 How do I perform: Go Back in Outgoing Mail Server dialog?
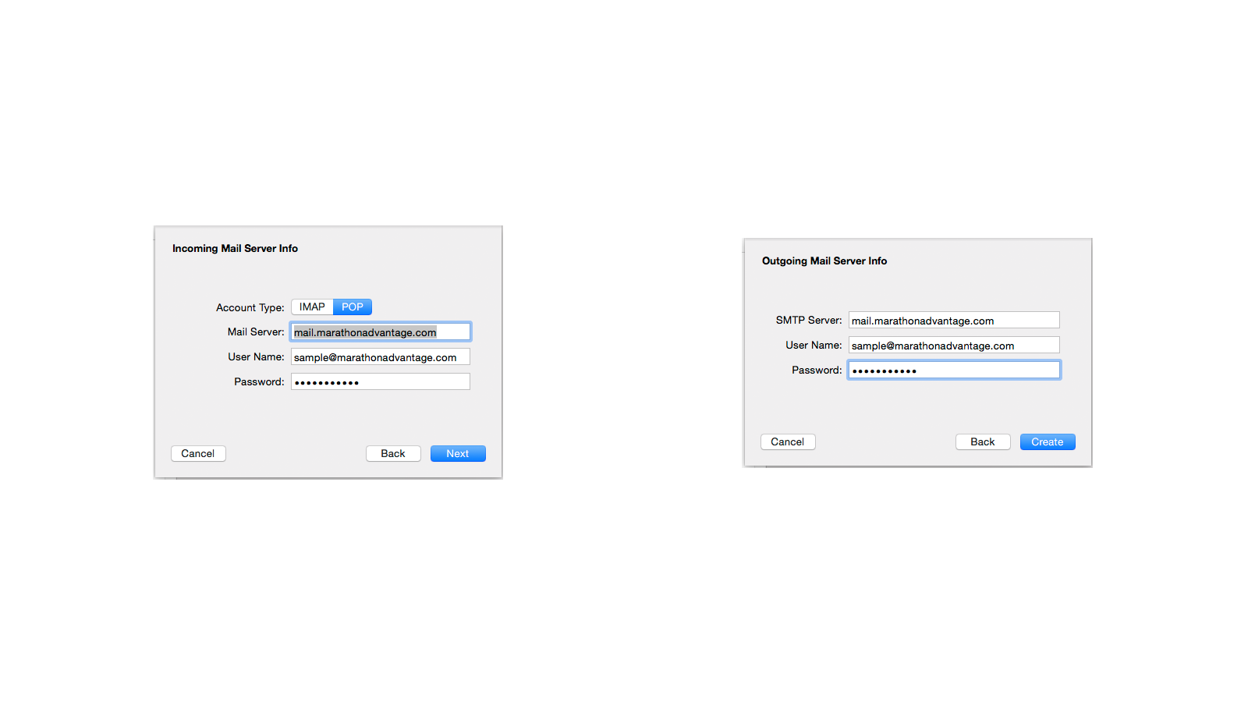click(x=983, y=442)
